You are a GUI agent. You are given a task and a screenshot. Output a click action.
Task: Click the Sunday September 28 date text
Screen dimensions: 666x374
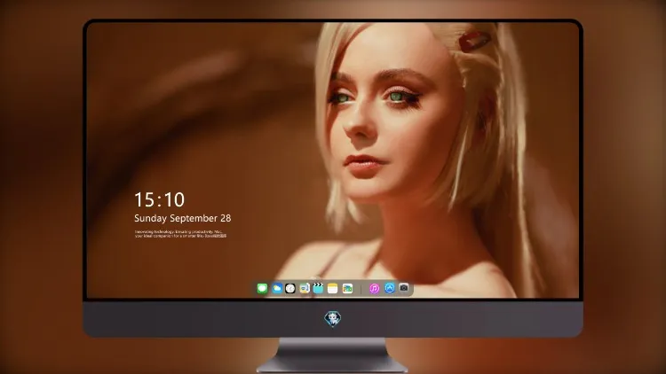(x=183, y=218)
